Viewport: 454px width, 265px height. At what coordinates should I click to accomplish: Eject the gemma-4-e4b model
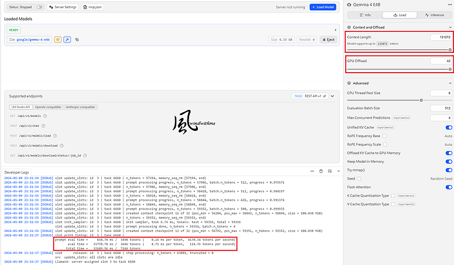(328, 40)
